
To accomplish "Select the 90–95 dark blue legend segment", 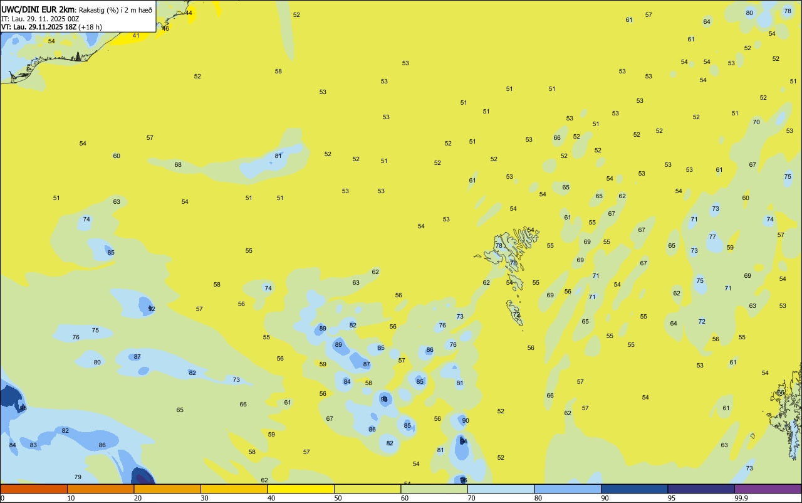I will (x=634, y=489).
